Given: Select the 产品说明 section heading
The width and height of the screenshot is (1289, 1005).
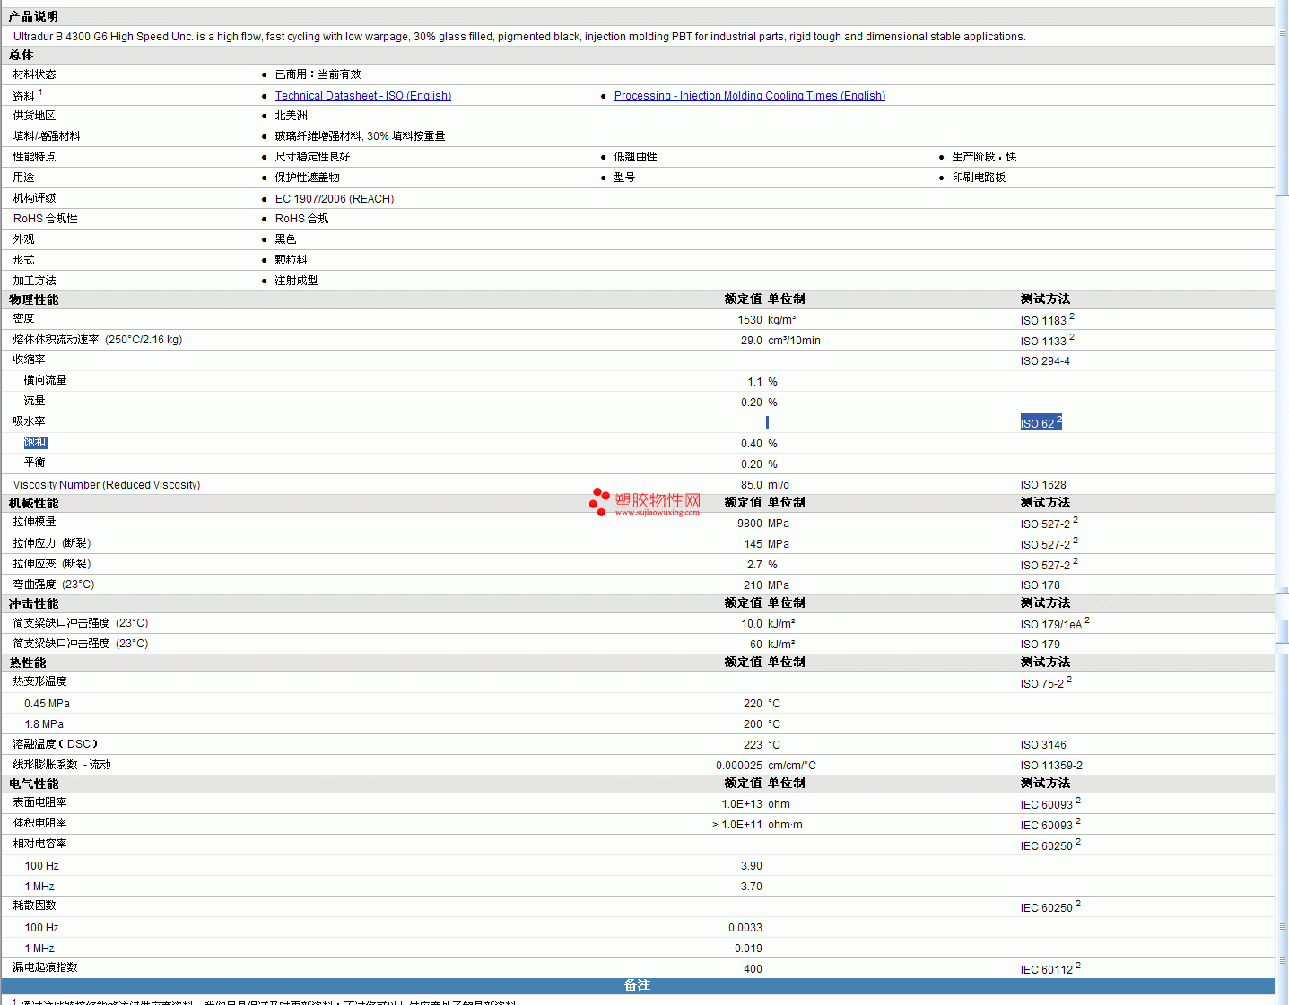Looking at the screenshot, I should pyautogui.click(x=34, y=17).
